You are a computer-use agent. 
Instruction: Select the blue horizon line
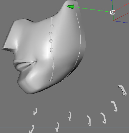[x=64, y=127]
